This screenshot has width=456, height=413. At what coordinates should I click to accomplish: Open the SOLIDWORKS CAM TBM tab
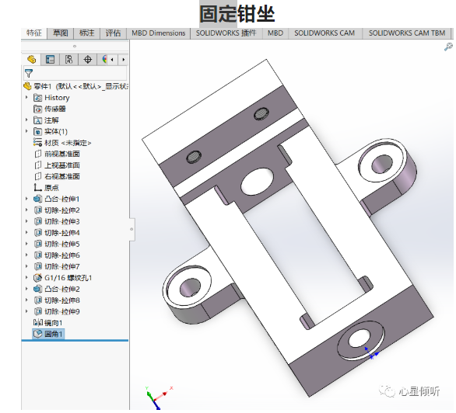point(407,33)
